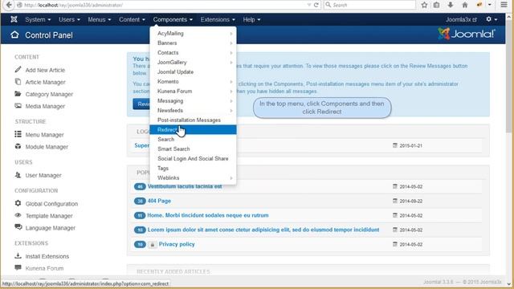Click the Category Manager folder icon

pos(18,94)
